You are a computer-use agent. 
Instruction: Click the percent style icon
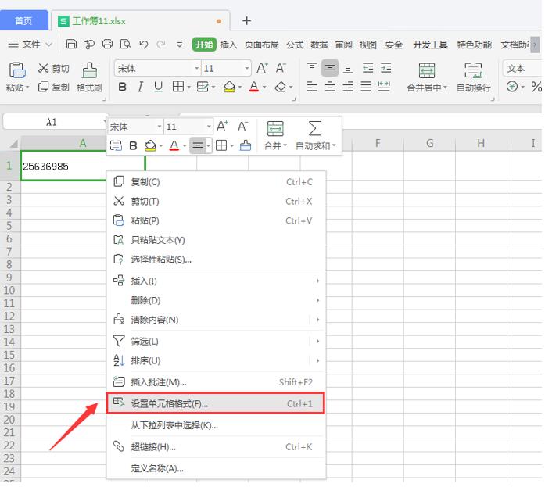point(536,87)
